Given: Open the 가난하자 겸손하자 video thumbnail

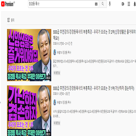Looking at the screenshot, I should point(29,111).
